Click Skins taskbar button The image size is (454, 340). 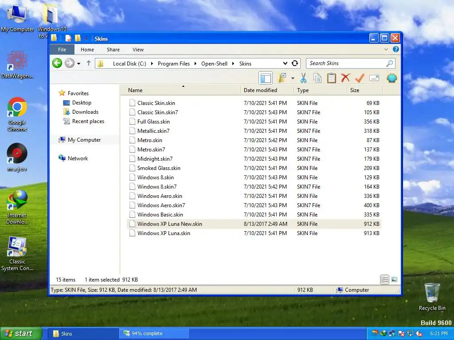pos(82,334)
